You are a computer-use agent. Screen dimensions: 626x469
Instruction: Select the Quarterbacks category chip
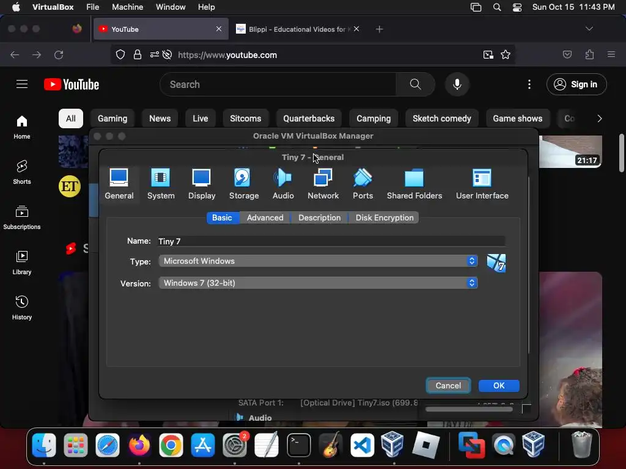click(x=309, y=118)
